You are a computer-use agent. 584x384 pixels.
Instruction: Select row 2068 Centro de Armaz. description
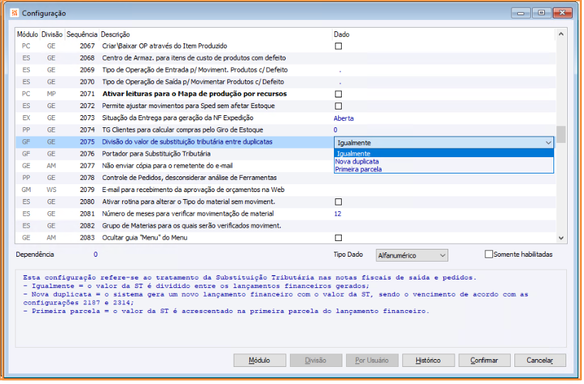click(195, 58)
